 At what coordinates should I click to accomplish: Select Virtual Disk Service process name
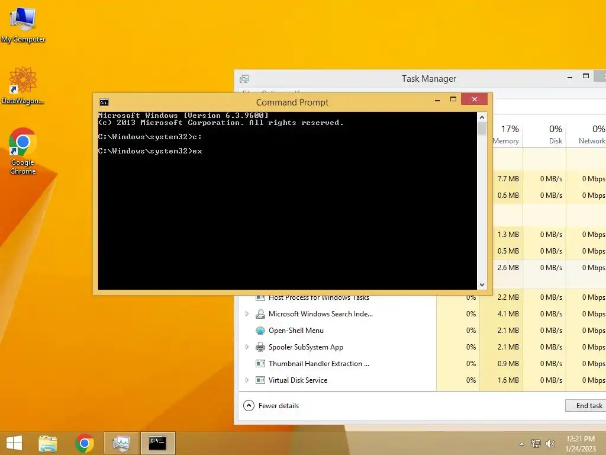[298, 380]
